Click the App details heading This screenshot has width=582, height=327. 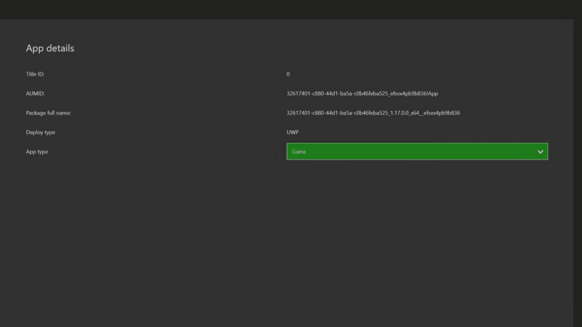point(49,48)
